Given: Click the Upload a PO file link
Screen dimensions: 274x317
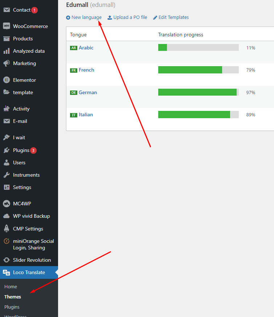Looking at the screenshot, I should [x=130, y=17].
